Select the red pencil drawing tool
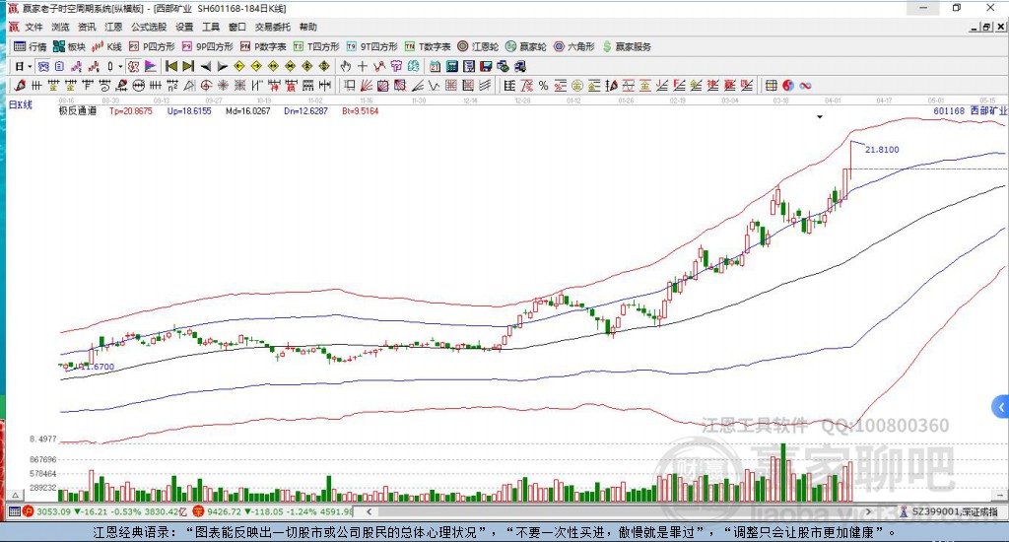This screenshot has height=542, width=1009. (20, 85)
